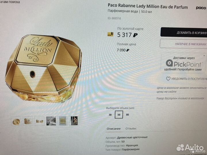Screen dimensions: 207x155
Task: Check availability via Наличие в магазинах
Action: pyautogui.click(x=183, y=44)
